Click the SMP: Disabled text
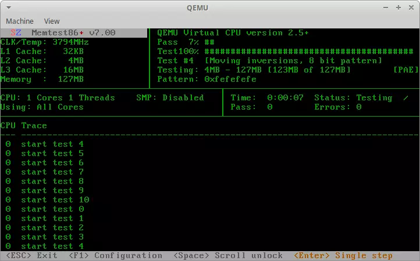The image size is (420, 261). coord(170,98)
